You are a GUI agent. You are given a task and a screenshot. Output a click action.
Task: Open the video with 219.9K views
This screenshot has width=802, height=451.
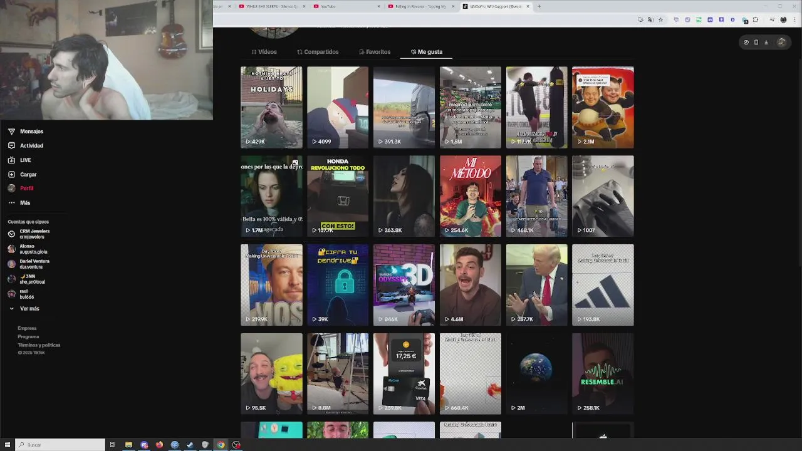pyautogui.click(x=271, y=285)
